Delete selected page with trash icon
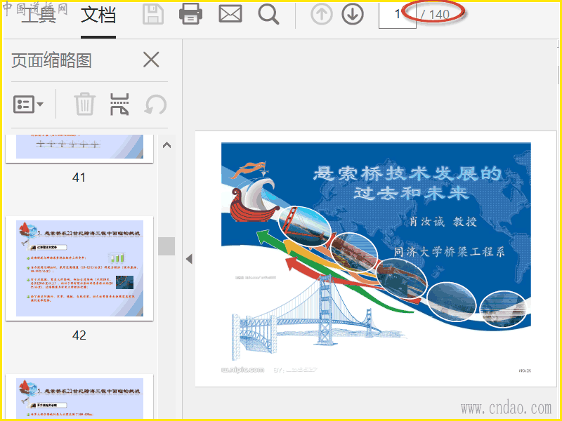The width and height of the screenshot is (562, 421). click(x=84, y=104)
